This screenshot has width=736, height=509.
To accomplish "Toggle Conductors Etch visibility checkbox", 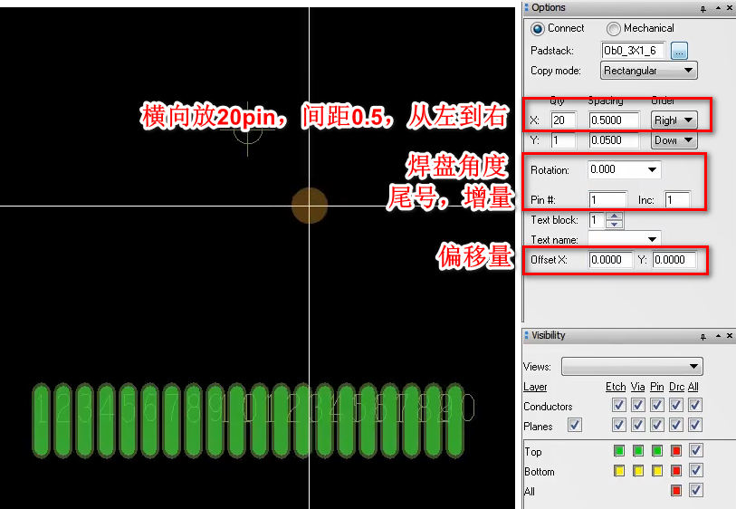I will point(619,406).
